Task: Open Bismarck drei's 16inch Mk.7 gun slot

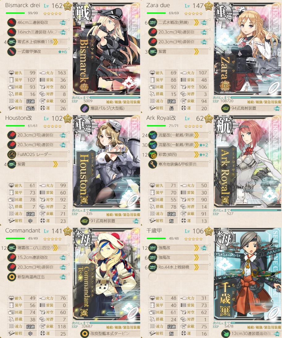Action: (x=37, y=32)
